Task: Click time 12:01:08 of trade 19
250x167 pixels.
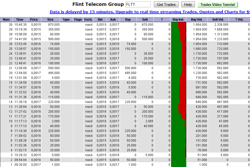Action: 21,78
